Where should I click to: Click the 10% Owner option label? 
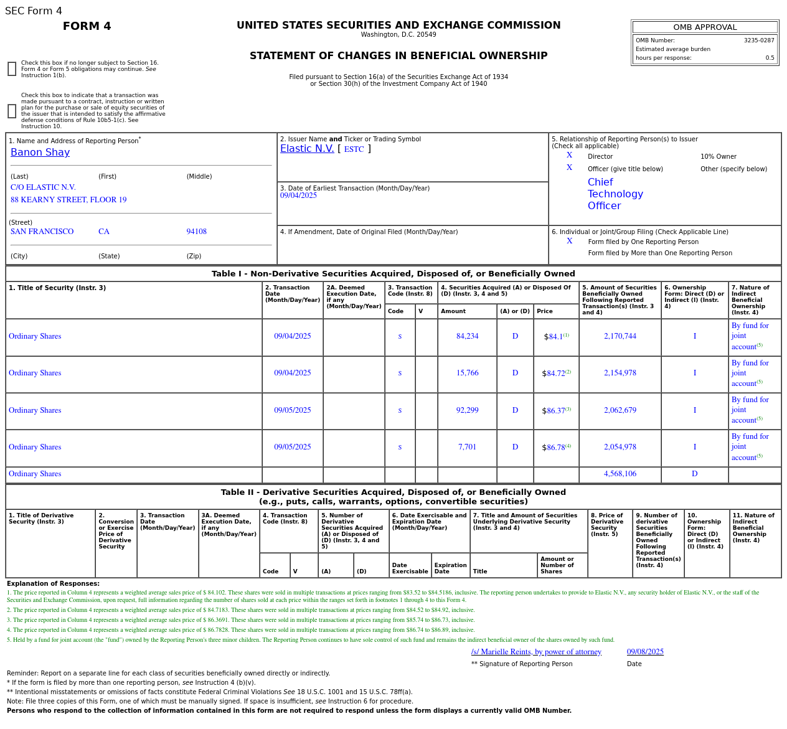pos(719,157)
